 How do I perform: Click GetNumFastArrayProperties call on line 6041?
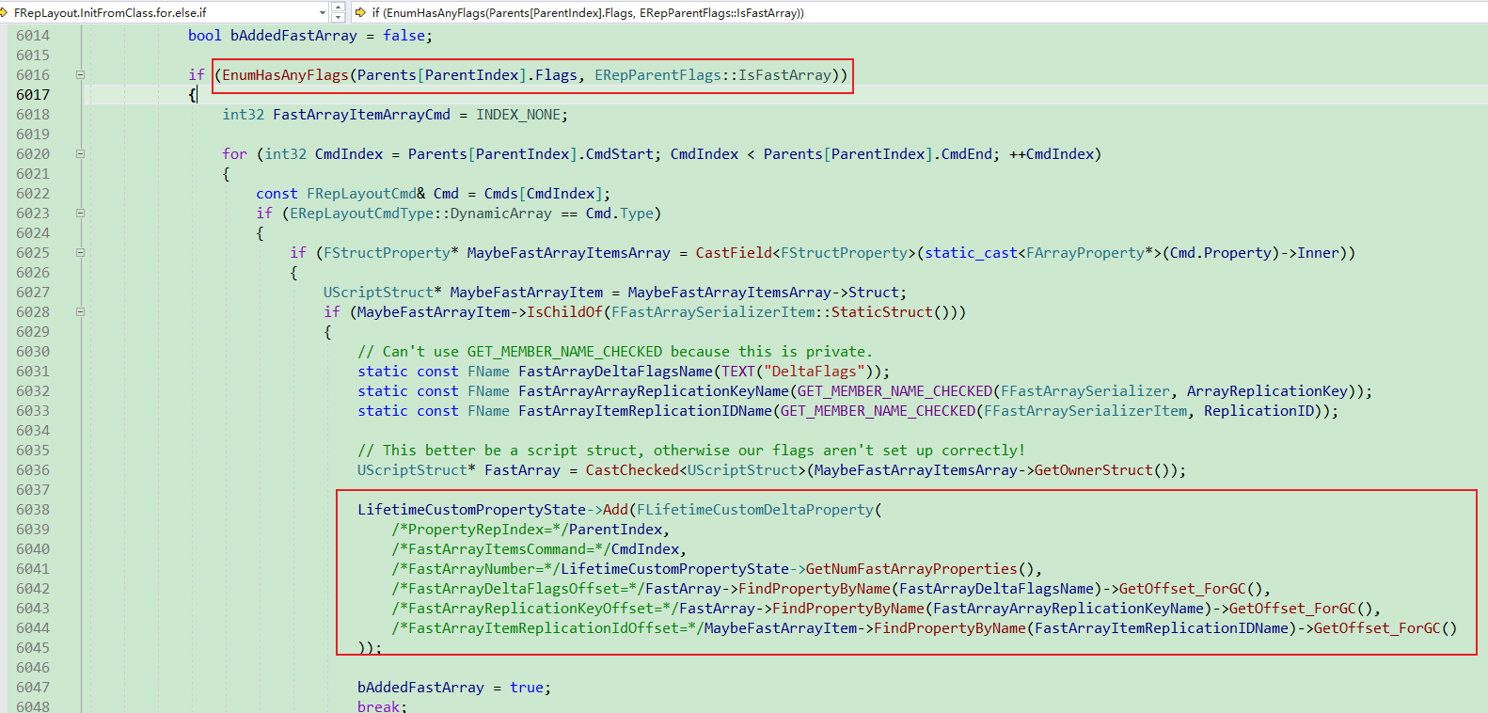[911, 569]
